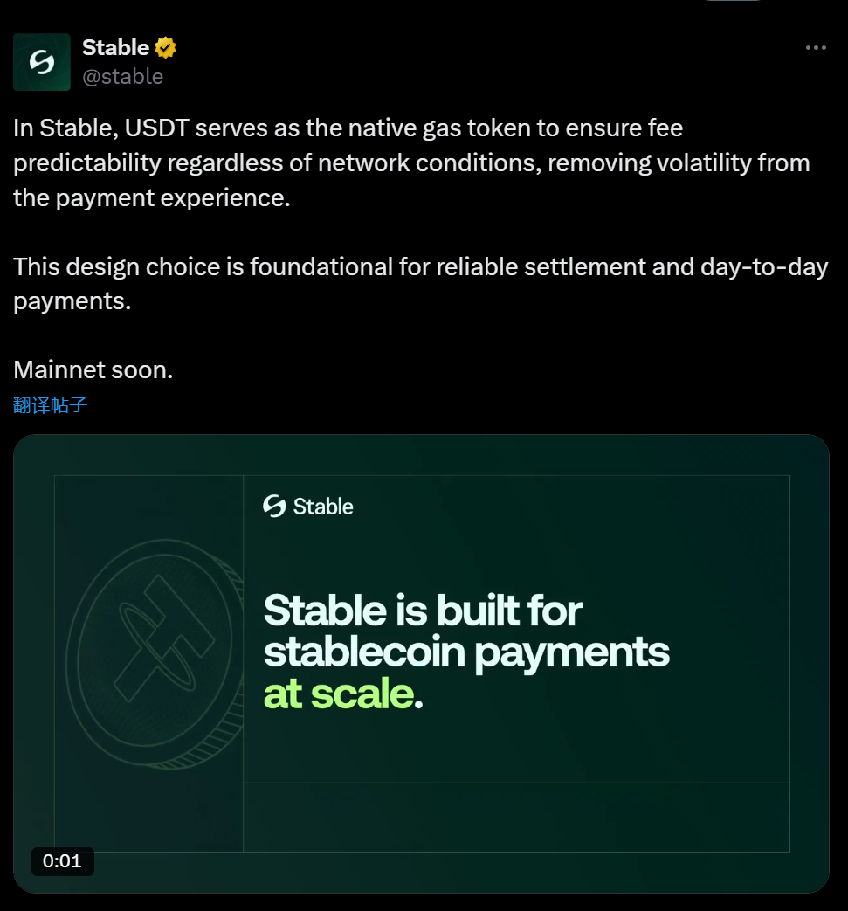Viewport: 848px width, 911px height.
Task: Click the "Stable is built for" headline line
Action: point(423,611)
